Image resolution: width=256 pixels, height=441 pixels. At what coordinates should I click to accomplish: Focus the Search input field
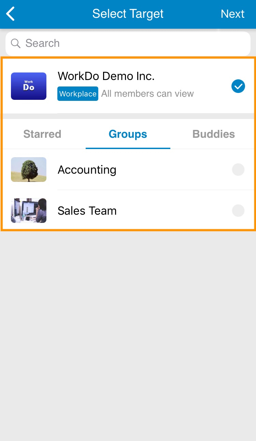pos(128,43)
